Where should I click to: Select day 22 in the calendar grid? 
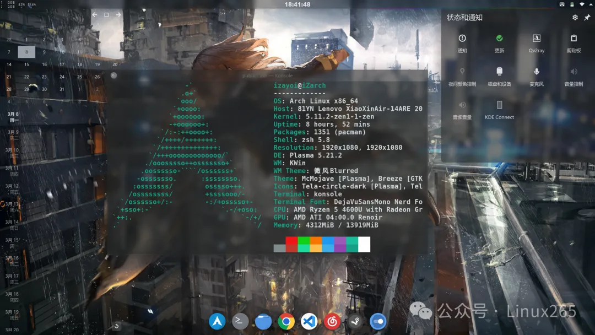(x=26, y=77)
